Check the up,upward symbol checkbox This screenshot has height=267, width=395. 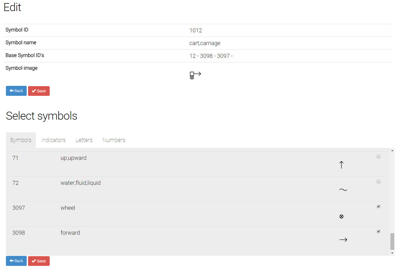click(x=379, y=156)
